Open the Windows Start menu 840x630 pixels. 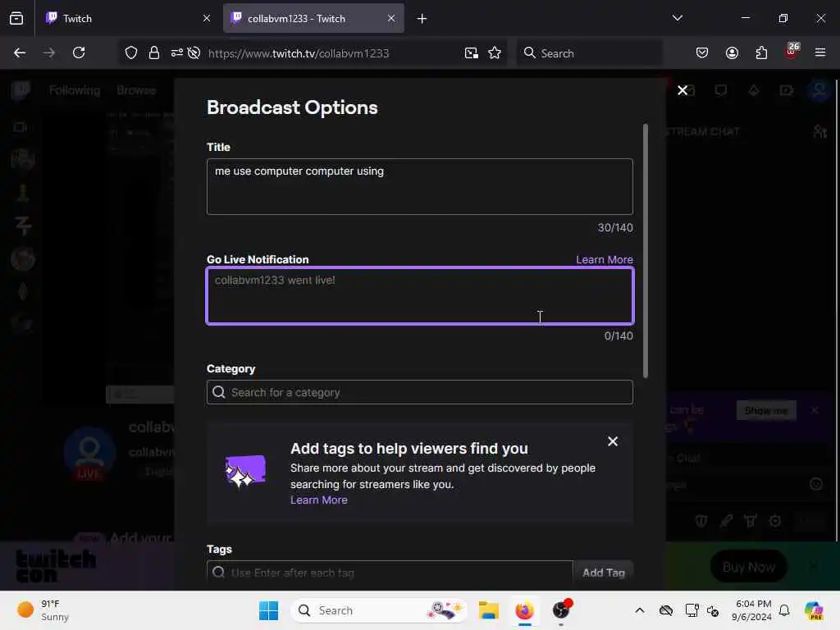268,610
